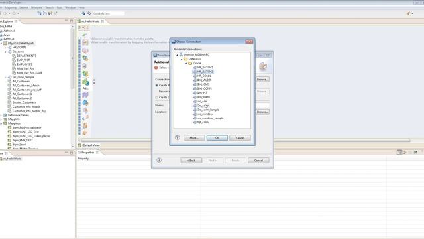Select IDQ_CONN connection
Viewport: 424px width, 239px height.
(x=205, y=88)
